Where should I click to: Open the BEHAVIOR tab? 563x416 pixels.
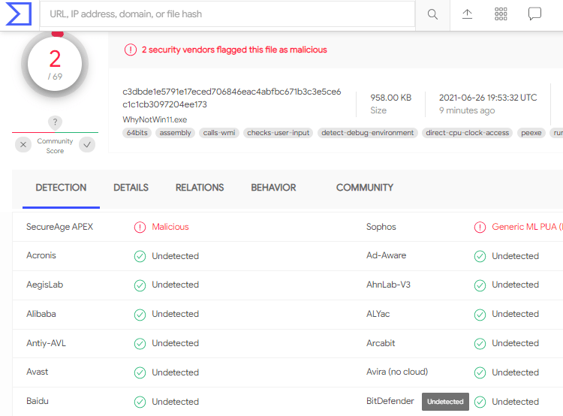[x=273, y=188]
